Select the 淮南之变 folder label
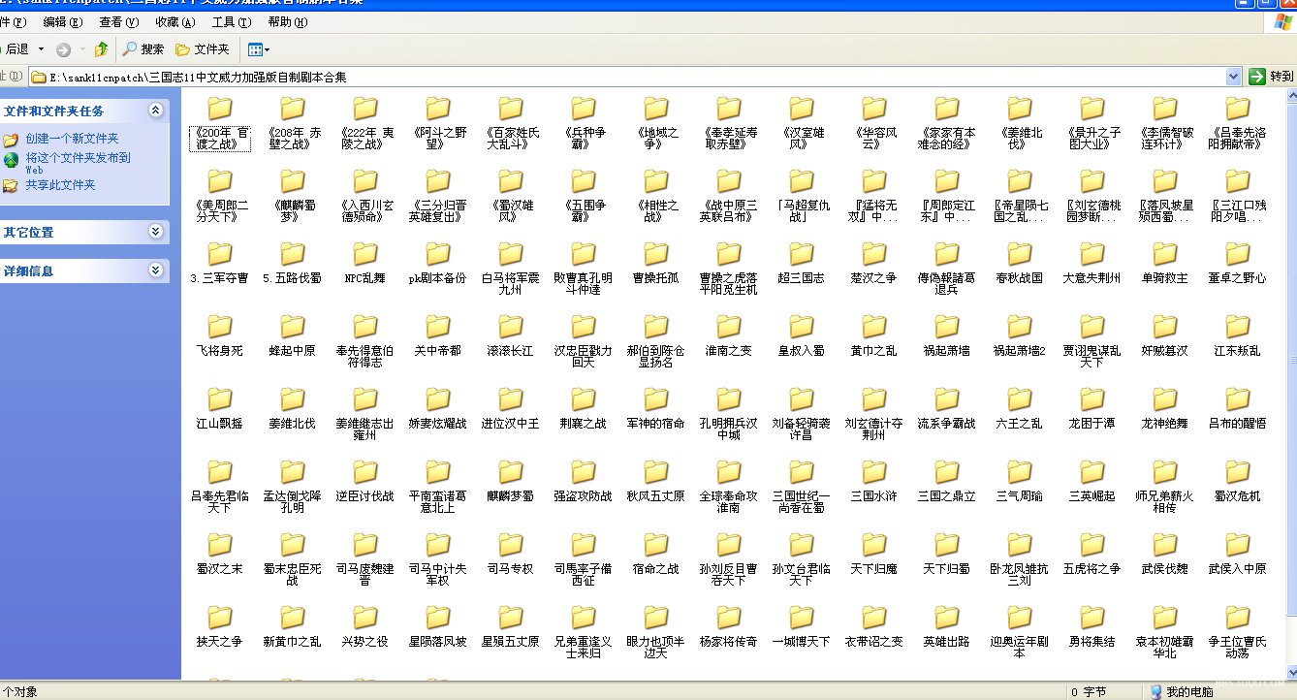 tap(729, 351)
